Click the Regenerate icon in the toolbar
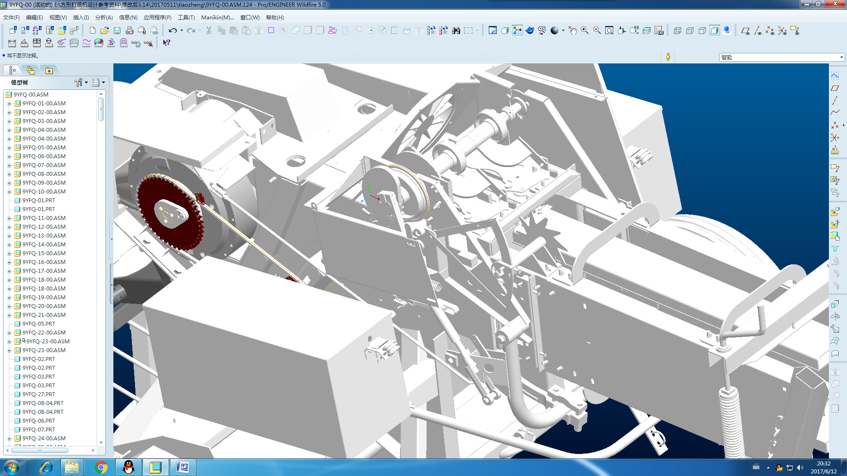Viewport: 847px width, 476px height. pos(431,30)
